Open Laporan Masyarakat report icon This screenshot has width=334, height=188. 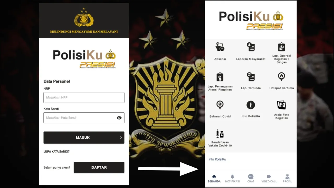tap(251, 47)
